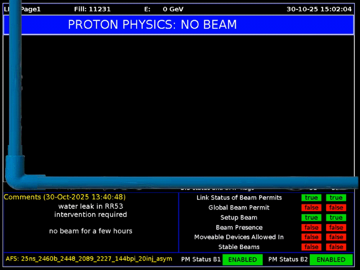Image resolution: width=360 pixels, height=270 pixels.
Task: Select the Comments (30-Oct-2025 13:40:48) header
Action: 65,197
